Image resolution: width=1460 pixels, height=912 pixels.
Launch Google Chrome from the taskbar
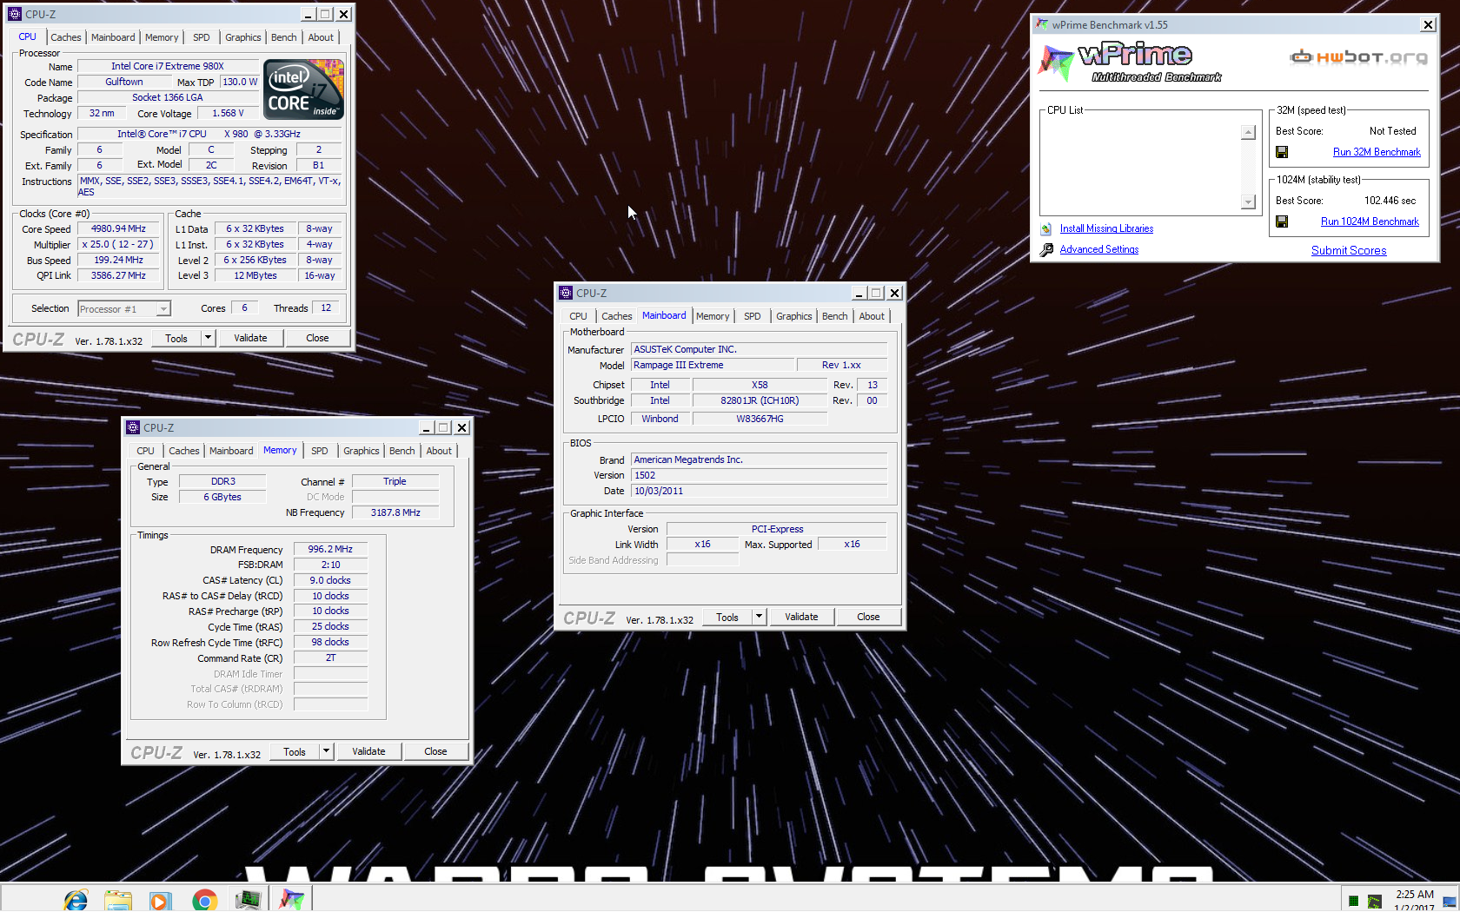pyautogui.click(x=204, y=901)
